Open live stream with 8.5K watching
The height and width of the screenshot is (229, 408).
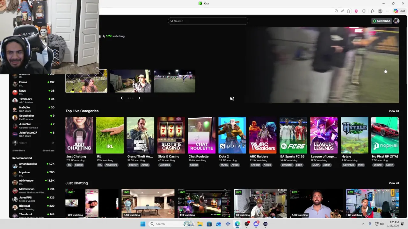pos(148,204)
